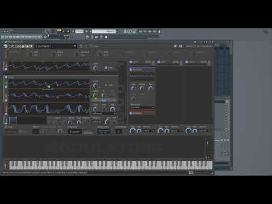
Task: Open the Lane 2 output routing dropdown
Action: point(177,131)
